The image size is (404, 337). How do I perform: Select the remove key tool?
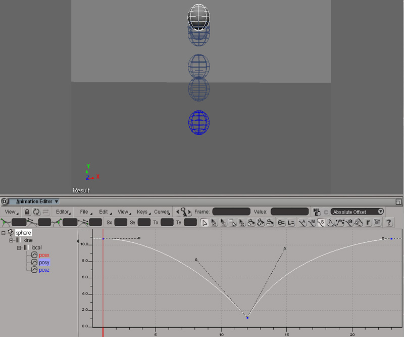coord(270,222)
